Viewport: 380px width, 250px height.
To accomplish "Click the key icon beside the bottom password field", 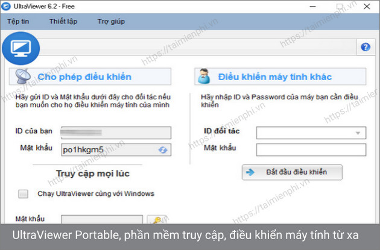I will (x=157, y=220).
